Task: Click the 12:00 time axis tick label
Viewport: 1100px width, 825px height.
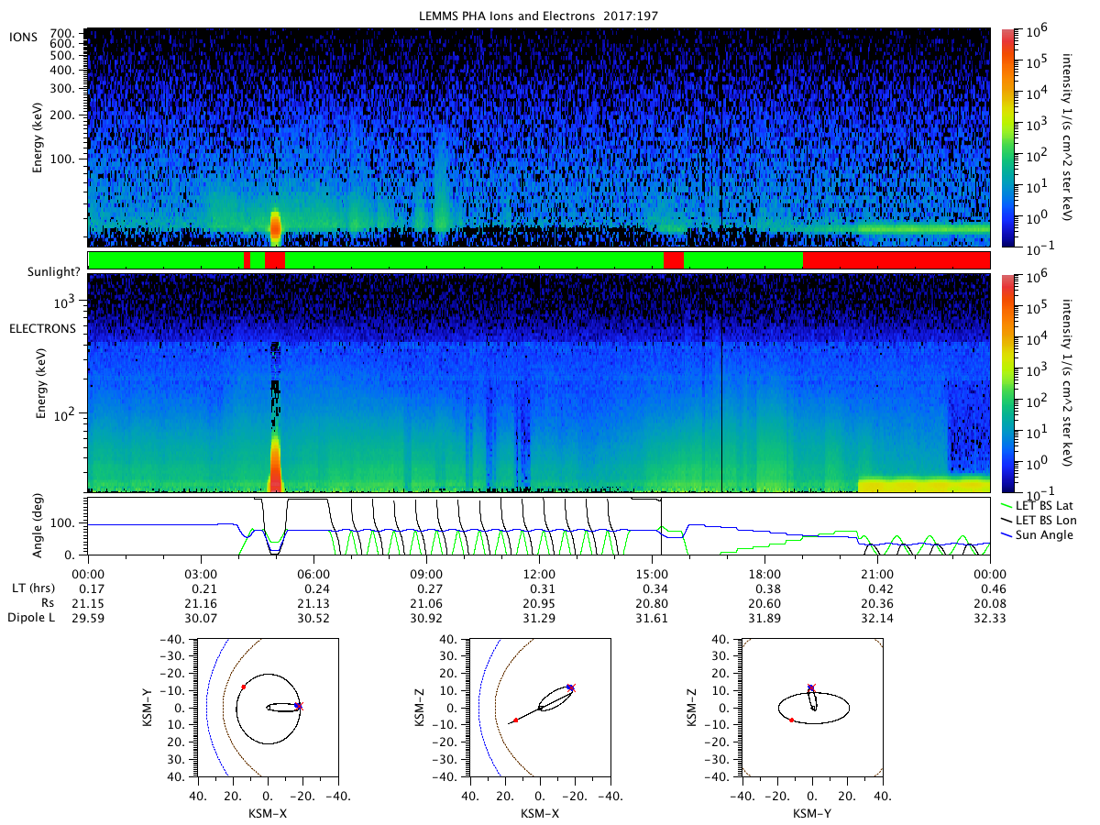Action: [539, 570]
